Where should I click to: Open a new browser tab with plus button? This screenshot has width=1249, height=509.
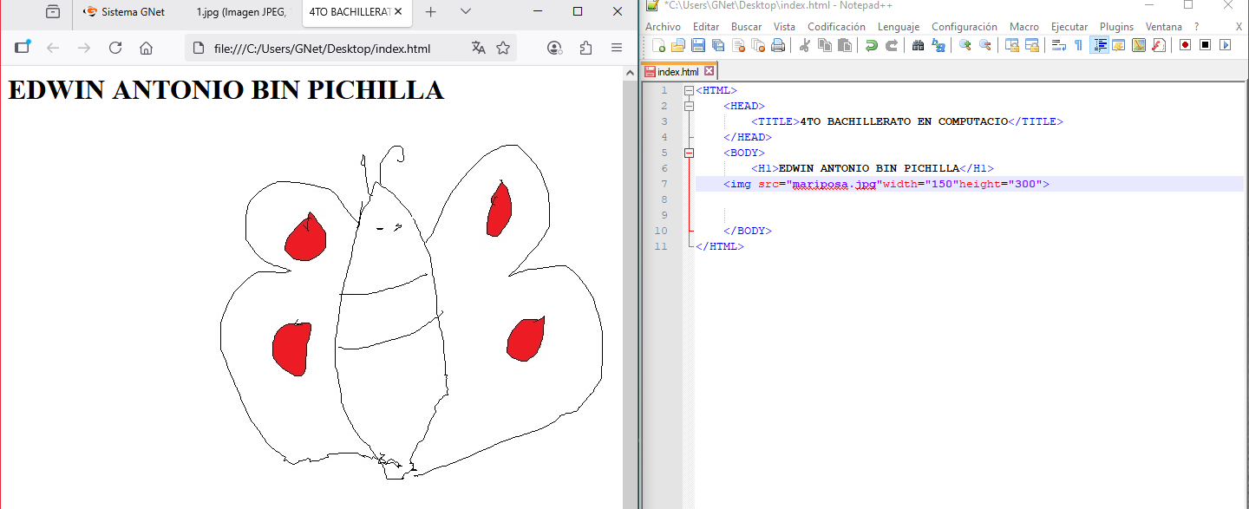431,12
